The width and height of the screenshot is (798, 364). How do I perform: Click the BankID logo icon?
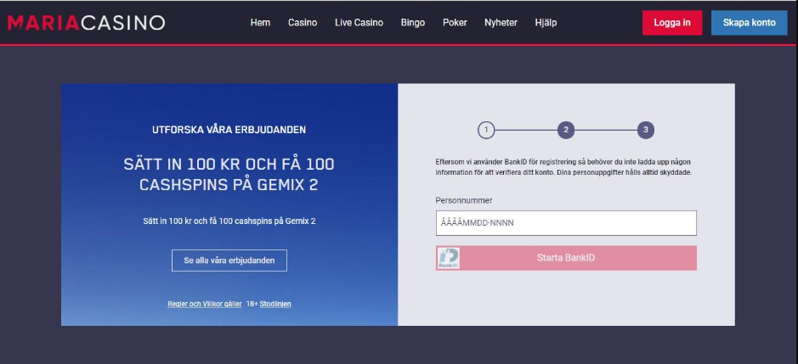click(x=448, y=258)
